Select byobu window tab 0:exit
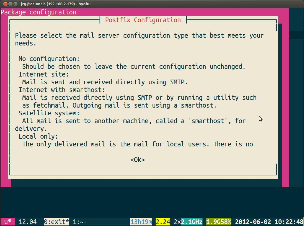This screenshot has width=304, height=226. 56,222
